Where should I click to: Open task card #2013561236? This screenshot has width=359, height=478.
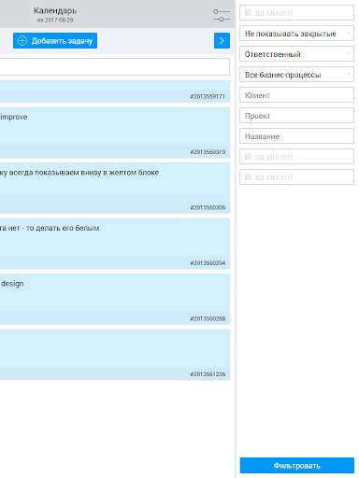pos(115,355)
